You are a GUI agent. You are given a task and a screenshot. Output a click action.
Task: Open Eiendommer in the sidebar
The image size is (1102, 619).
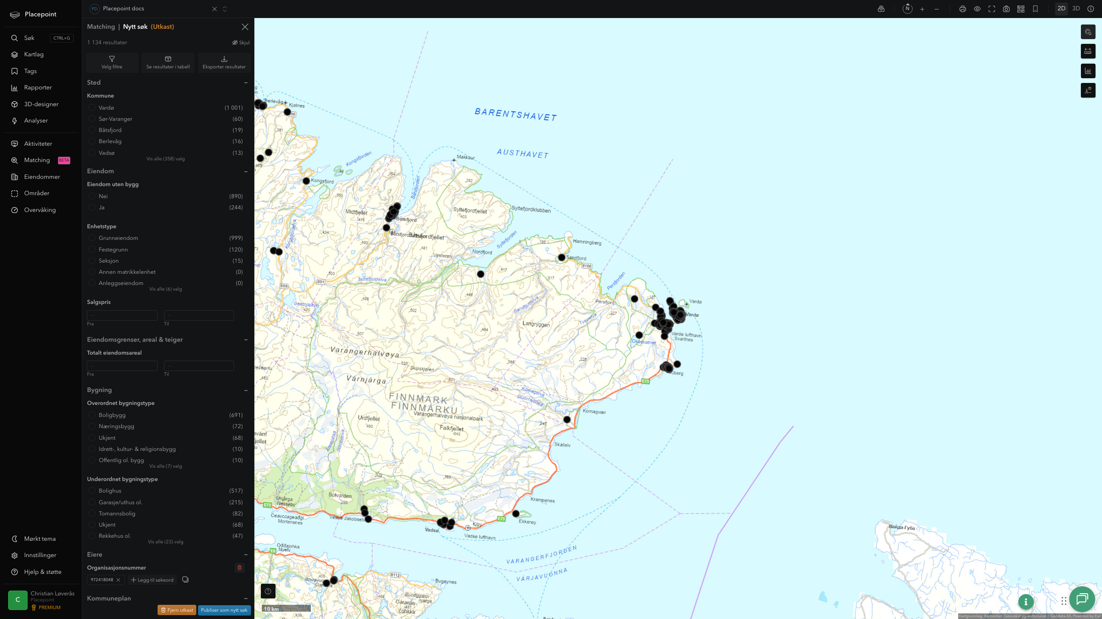(41, 177)
